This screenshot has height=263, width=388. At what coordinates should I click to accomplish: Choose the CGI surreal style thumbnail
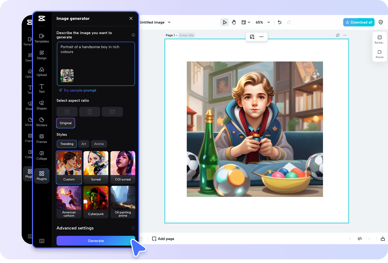click(123, 167)
